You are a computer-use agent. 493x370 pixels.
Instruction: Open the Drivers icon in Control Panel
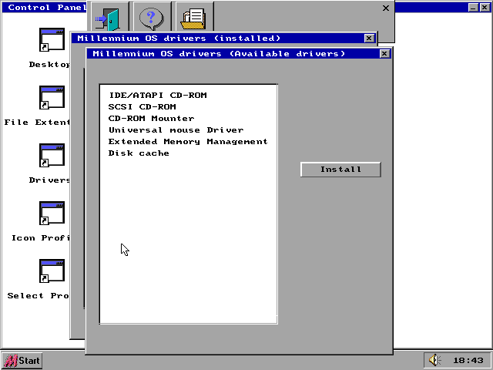coord(52,155)
